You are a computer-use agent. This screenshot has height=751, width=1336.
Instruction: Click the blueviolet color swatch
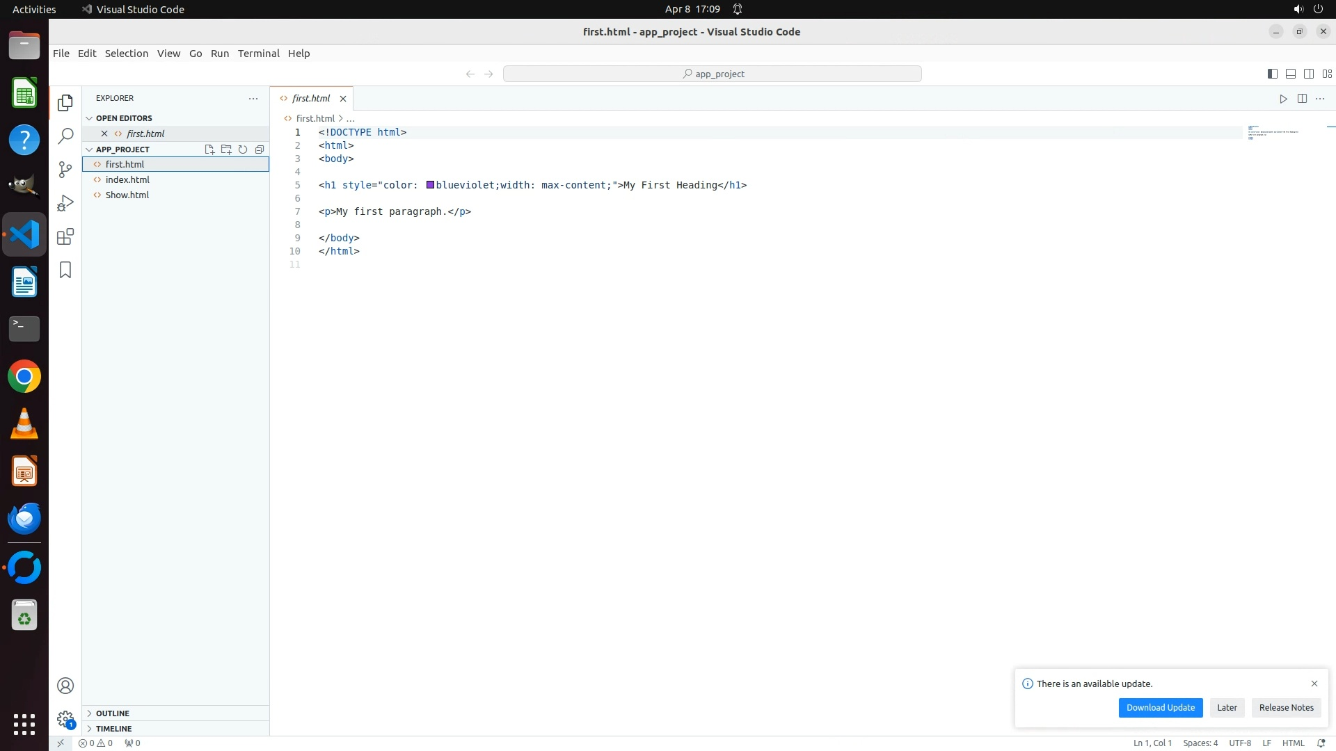(x=430, y=185)
